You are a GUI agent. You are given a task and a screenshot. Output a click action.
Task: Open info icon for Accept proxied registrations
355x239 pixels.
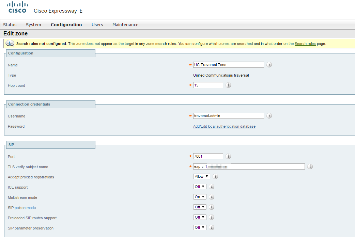pos(215,176)
